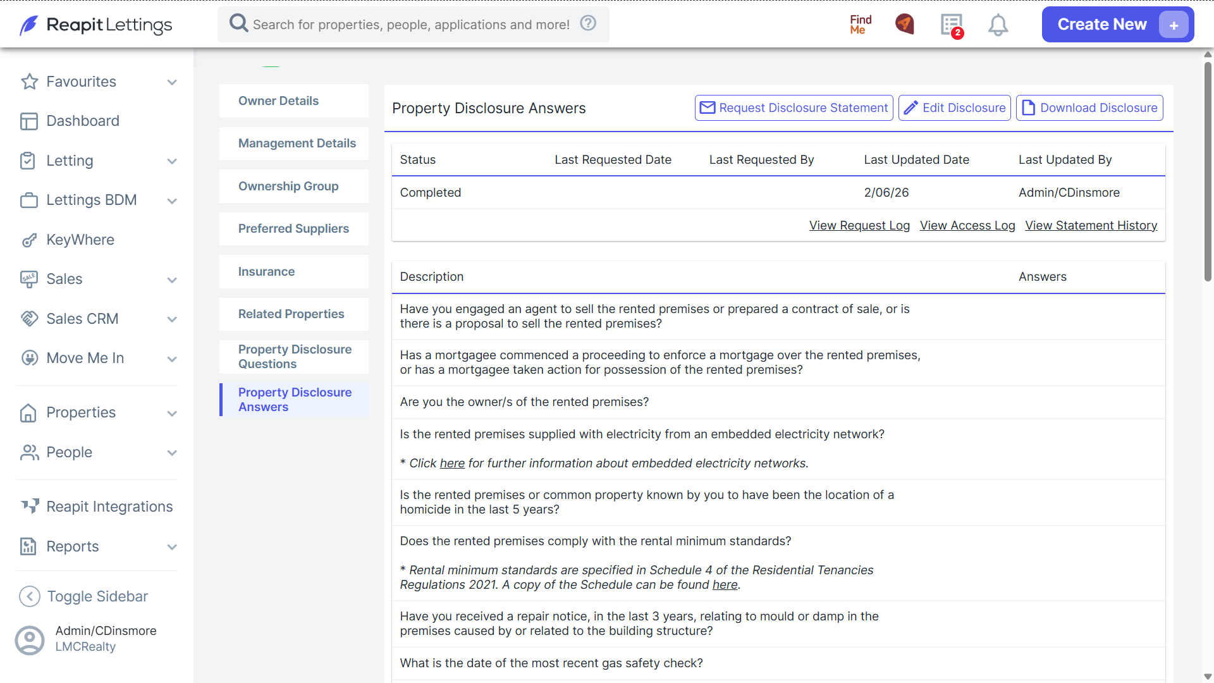Focus the property search field

411,25
